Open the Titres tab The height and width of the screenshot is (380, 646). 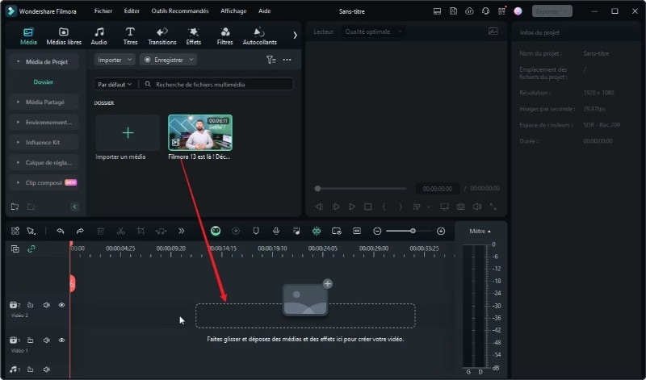tap(130, 36)
